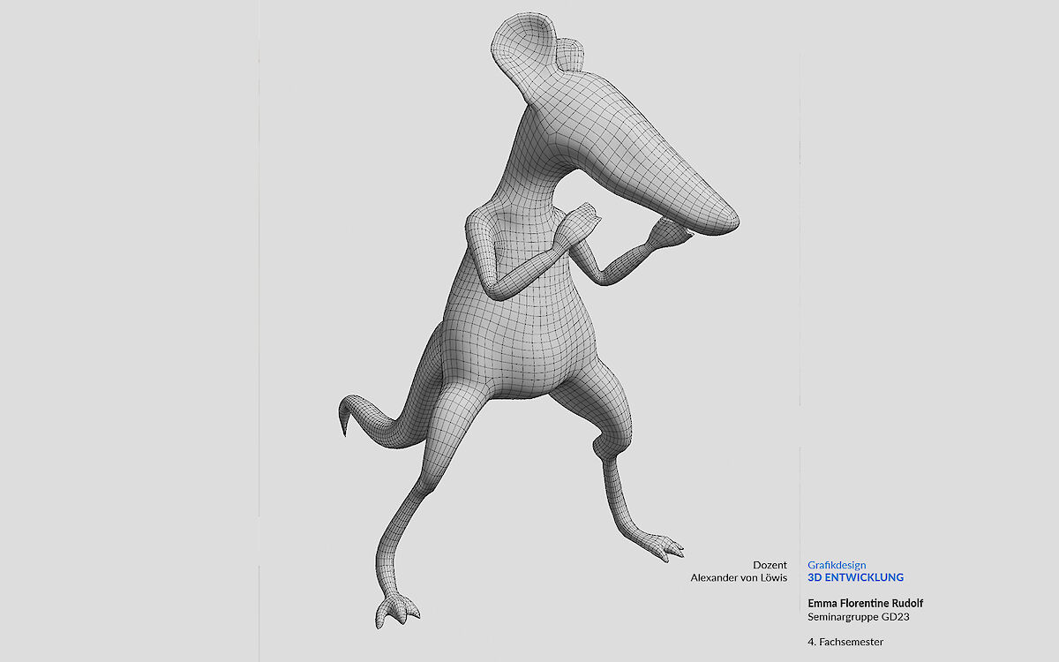Click the elbow of the extended arm
Image resolution: width=1059 pixels, height=662 pixels.
(609, 269)
